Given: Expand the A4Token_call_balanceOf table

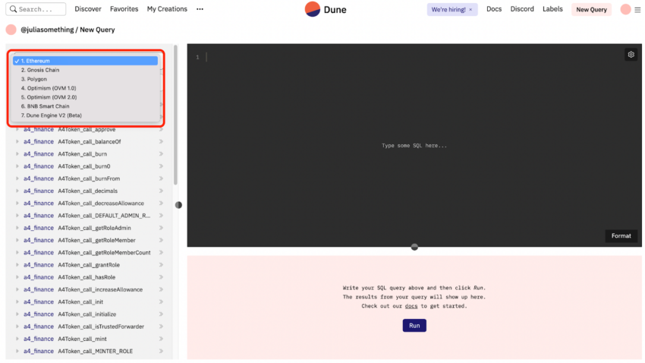Looking at the screenshot, I should point(17,141).
